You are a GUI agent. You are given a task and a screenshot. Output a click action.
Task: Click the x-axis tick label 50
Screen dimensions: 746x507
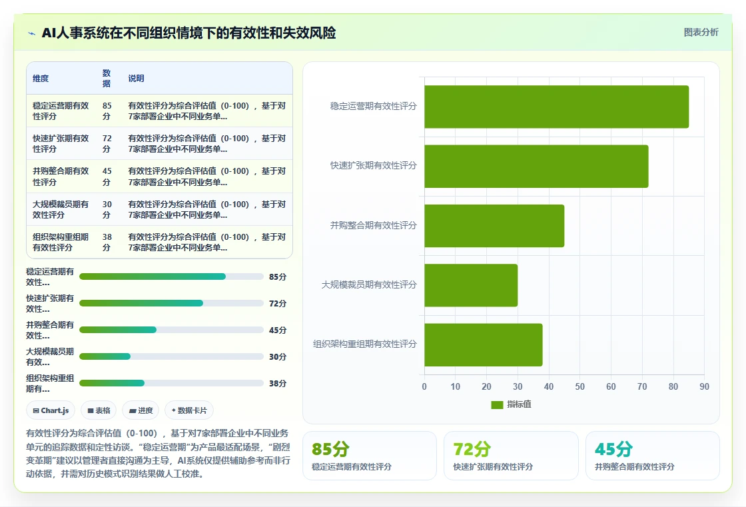580,386
